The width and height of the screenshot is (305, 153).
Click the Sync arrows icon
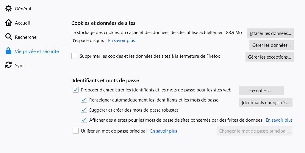pyautogui.click(x=9, y=65)
